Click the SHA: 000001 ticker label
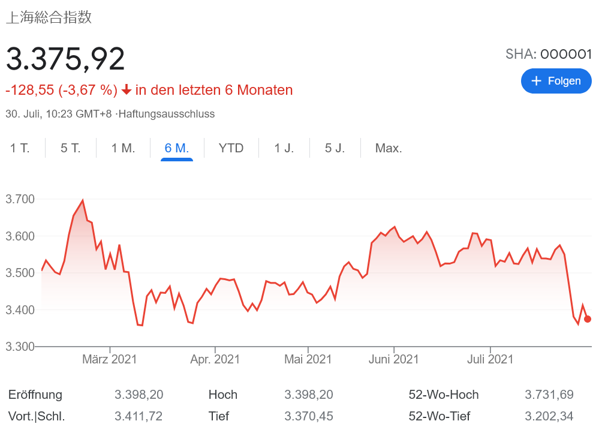Image resolution: width=599 pixels, height=439 pixels. click(x=549, y=54)
